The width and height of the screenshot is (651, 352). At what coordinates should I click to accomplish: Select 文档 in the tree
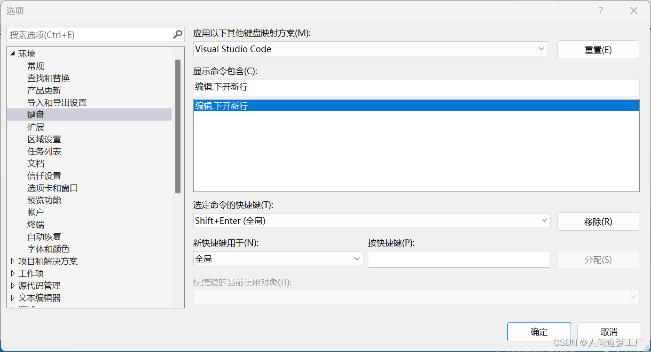pyautogui.click(x=36, y=164)
